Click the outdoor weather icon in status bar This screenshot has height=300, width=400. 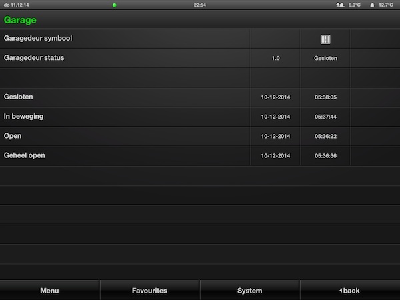click(x=340, y=5)
